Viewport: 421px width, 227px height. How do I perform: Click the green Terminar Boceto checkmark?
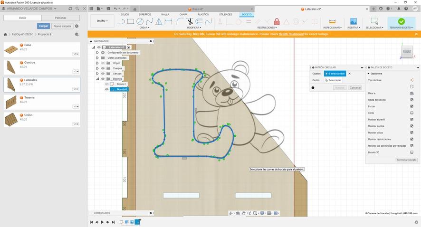point(401,21)
